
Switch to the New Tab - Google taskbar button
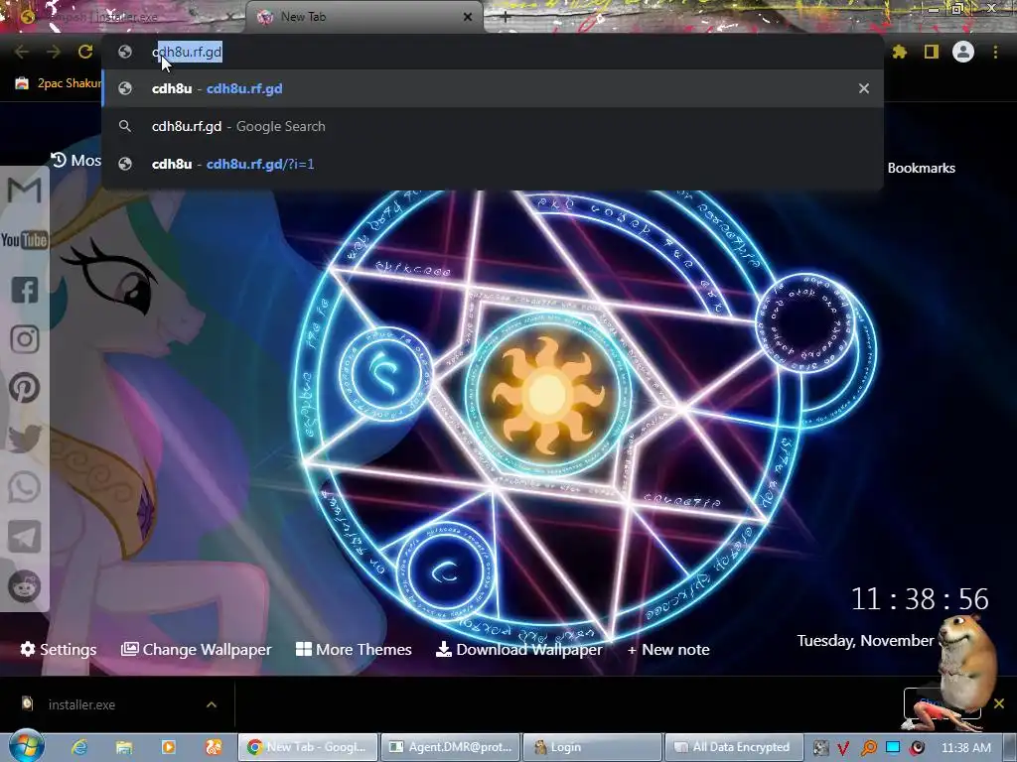click(308, 747)
